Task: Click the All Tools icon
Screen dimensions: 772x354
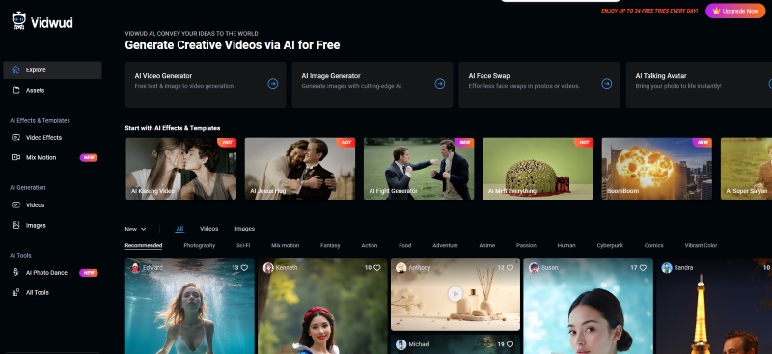Action: (x=15, y=292)
